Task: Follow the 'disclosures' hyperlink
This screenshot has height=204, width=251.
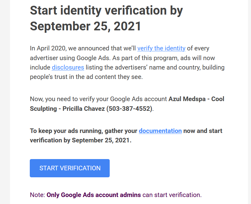Action: point(68,67)
